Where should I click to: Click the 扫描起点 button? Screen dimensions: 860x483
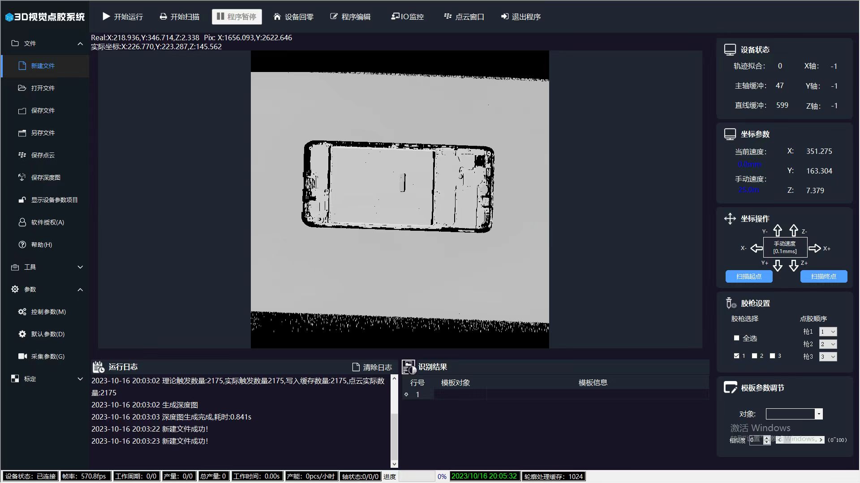point(748,276)
